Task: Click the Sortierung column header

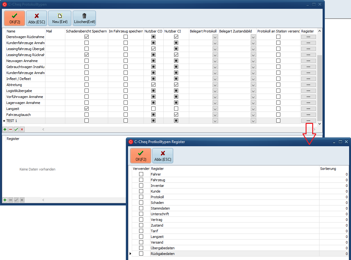Action: click(x=328, y=169)
